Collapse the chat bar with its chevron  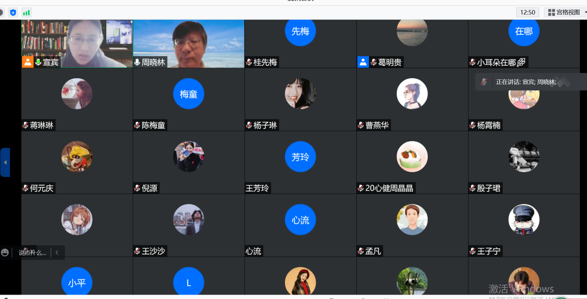coord(57,252)
